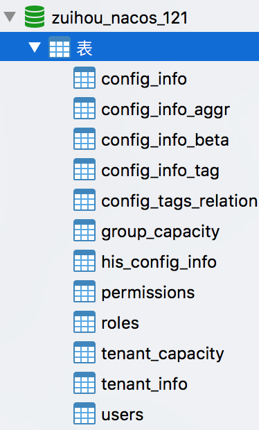Click the config_info_beta table icon
259x430 pixels.
coord(84,139)
